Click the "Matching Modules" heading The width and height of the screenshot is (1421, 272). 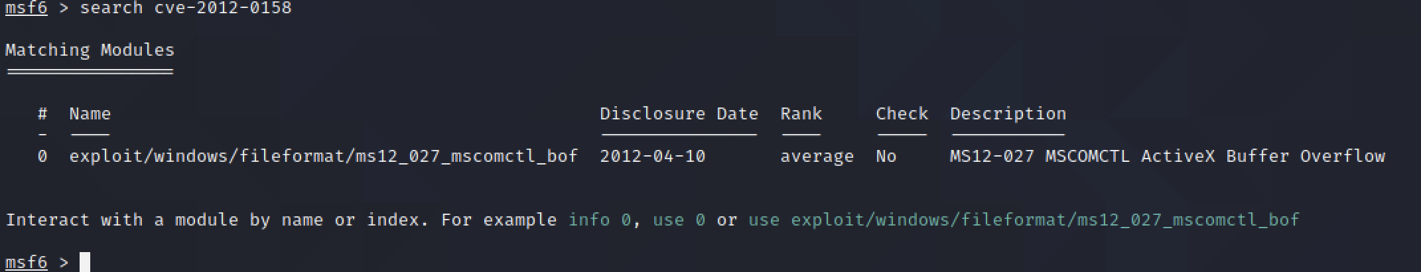pyautogui.click(x=90, y=50)
